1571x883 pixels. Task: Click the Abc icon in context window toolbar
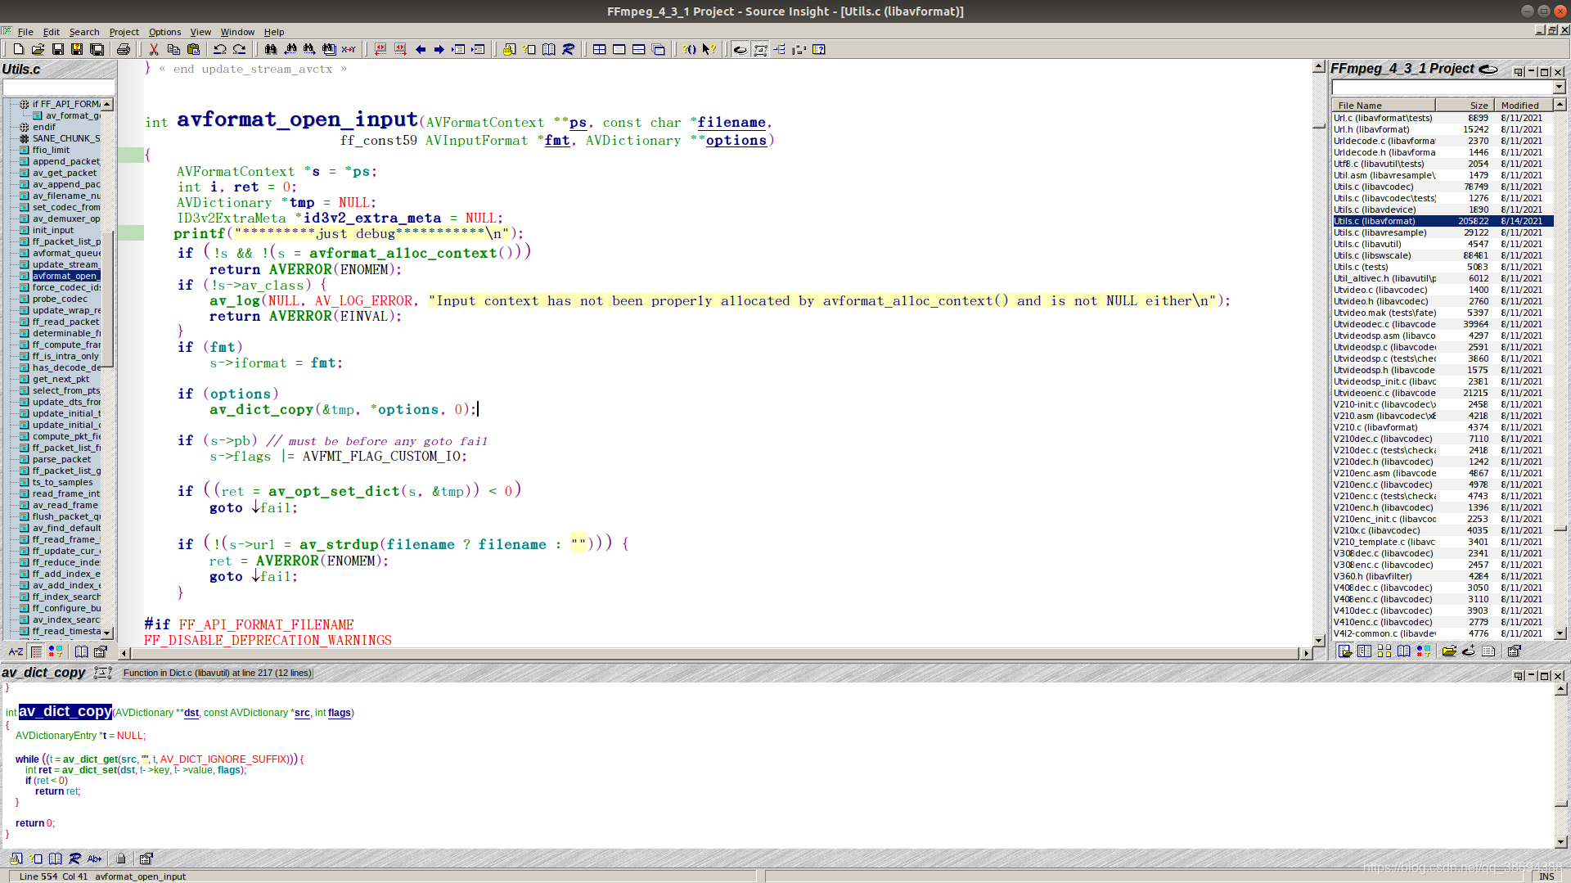tap(94, 858)
